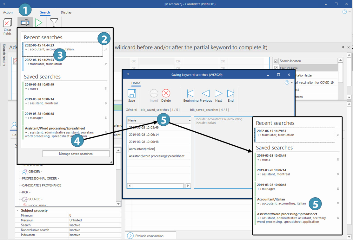Open the Display ribbon tab

tap(66, 12)
